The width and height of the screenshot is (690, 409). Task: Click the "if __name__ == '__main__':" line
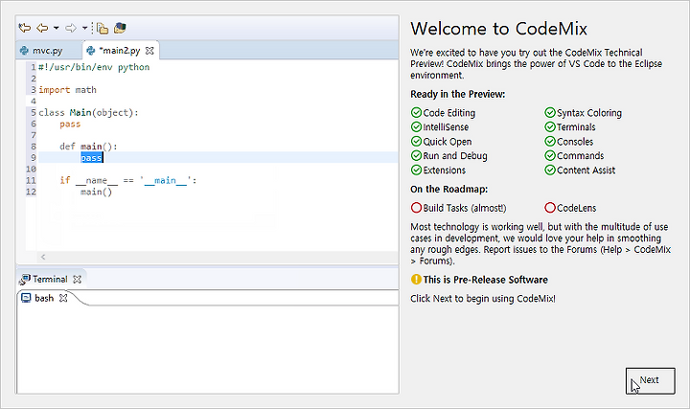pyautogui.click(x=128, y=180)
